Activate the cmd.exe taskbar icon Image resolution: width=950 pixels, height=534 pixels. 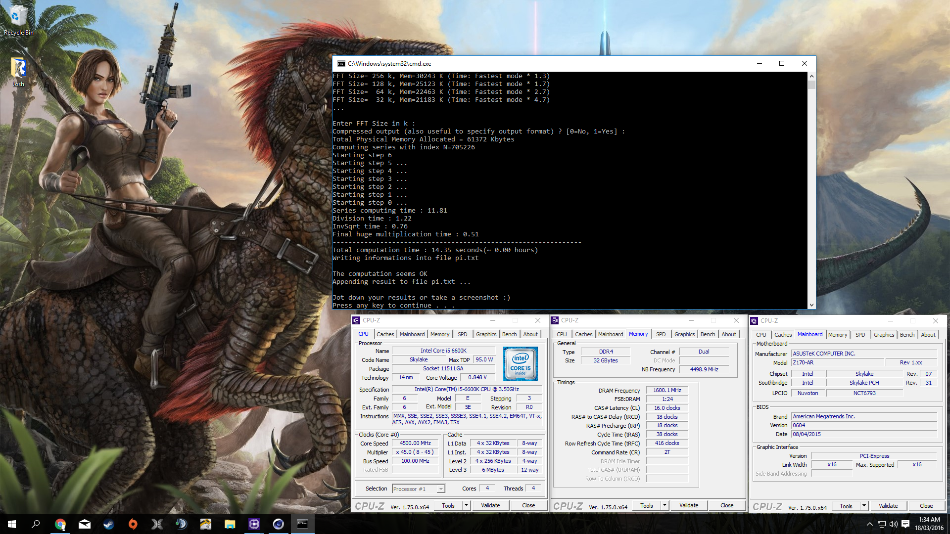[x=302, y=524]
